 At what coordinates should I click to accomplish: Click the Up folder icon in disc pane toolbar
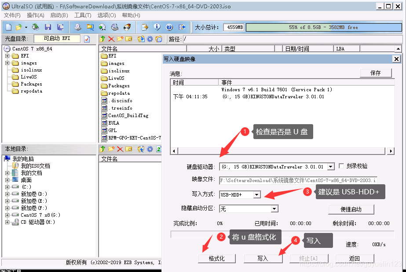102,39
